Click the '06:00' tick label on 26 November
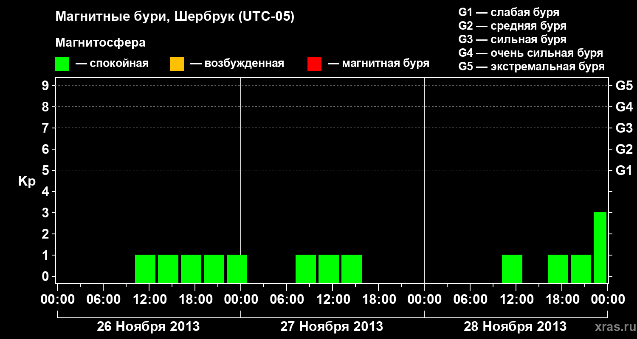This screenshot has height=339, width=637. pos(103,300)
